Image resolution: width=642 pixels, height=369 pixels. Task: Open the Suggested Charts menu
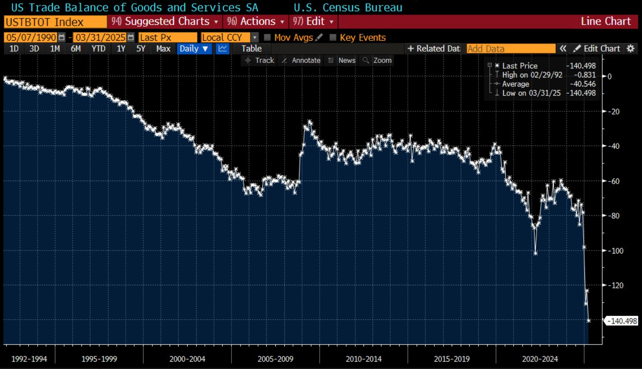165,21
